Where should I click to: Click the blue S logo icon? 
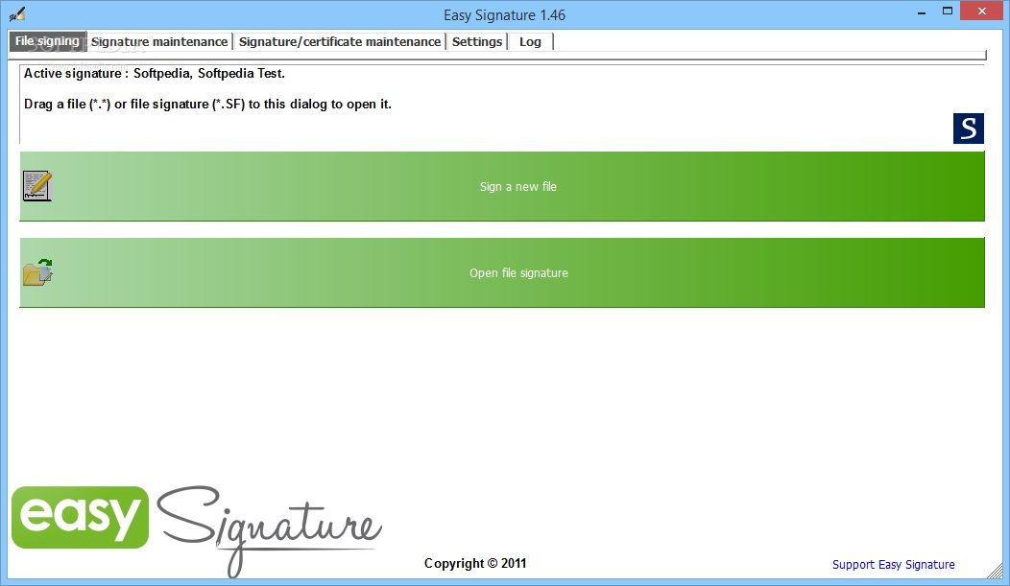tap(968, 129)
